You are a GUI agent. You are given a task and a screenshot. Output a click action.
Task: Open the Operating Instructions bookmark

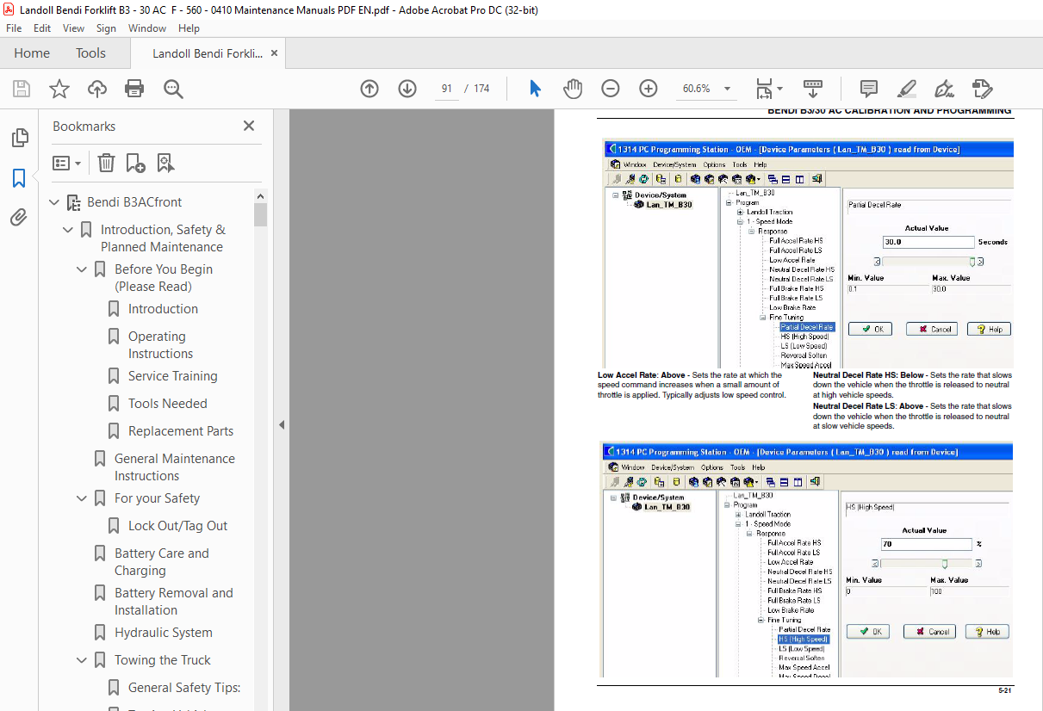[x=160, y=345]
